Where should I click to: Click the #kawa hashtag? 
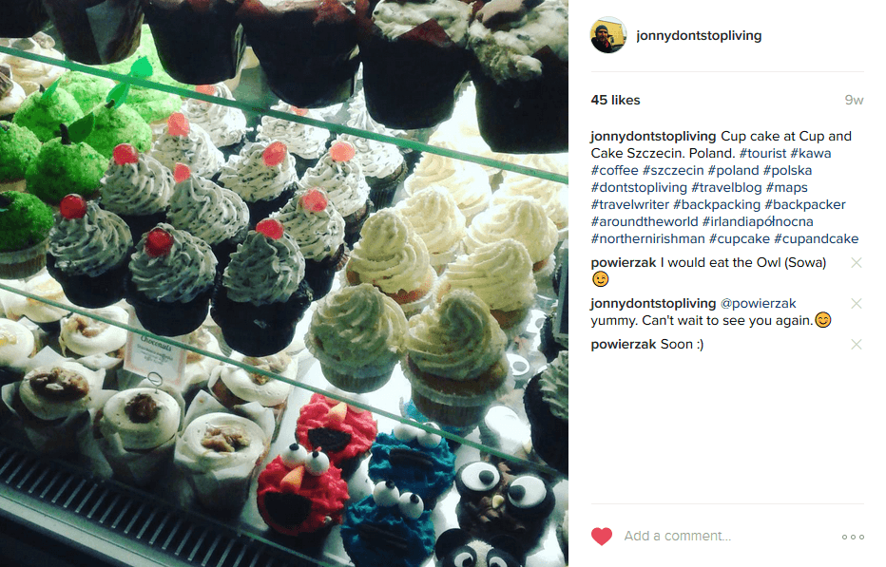810,153
